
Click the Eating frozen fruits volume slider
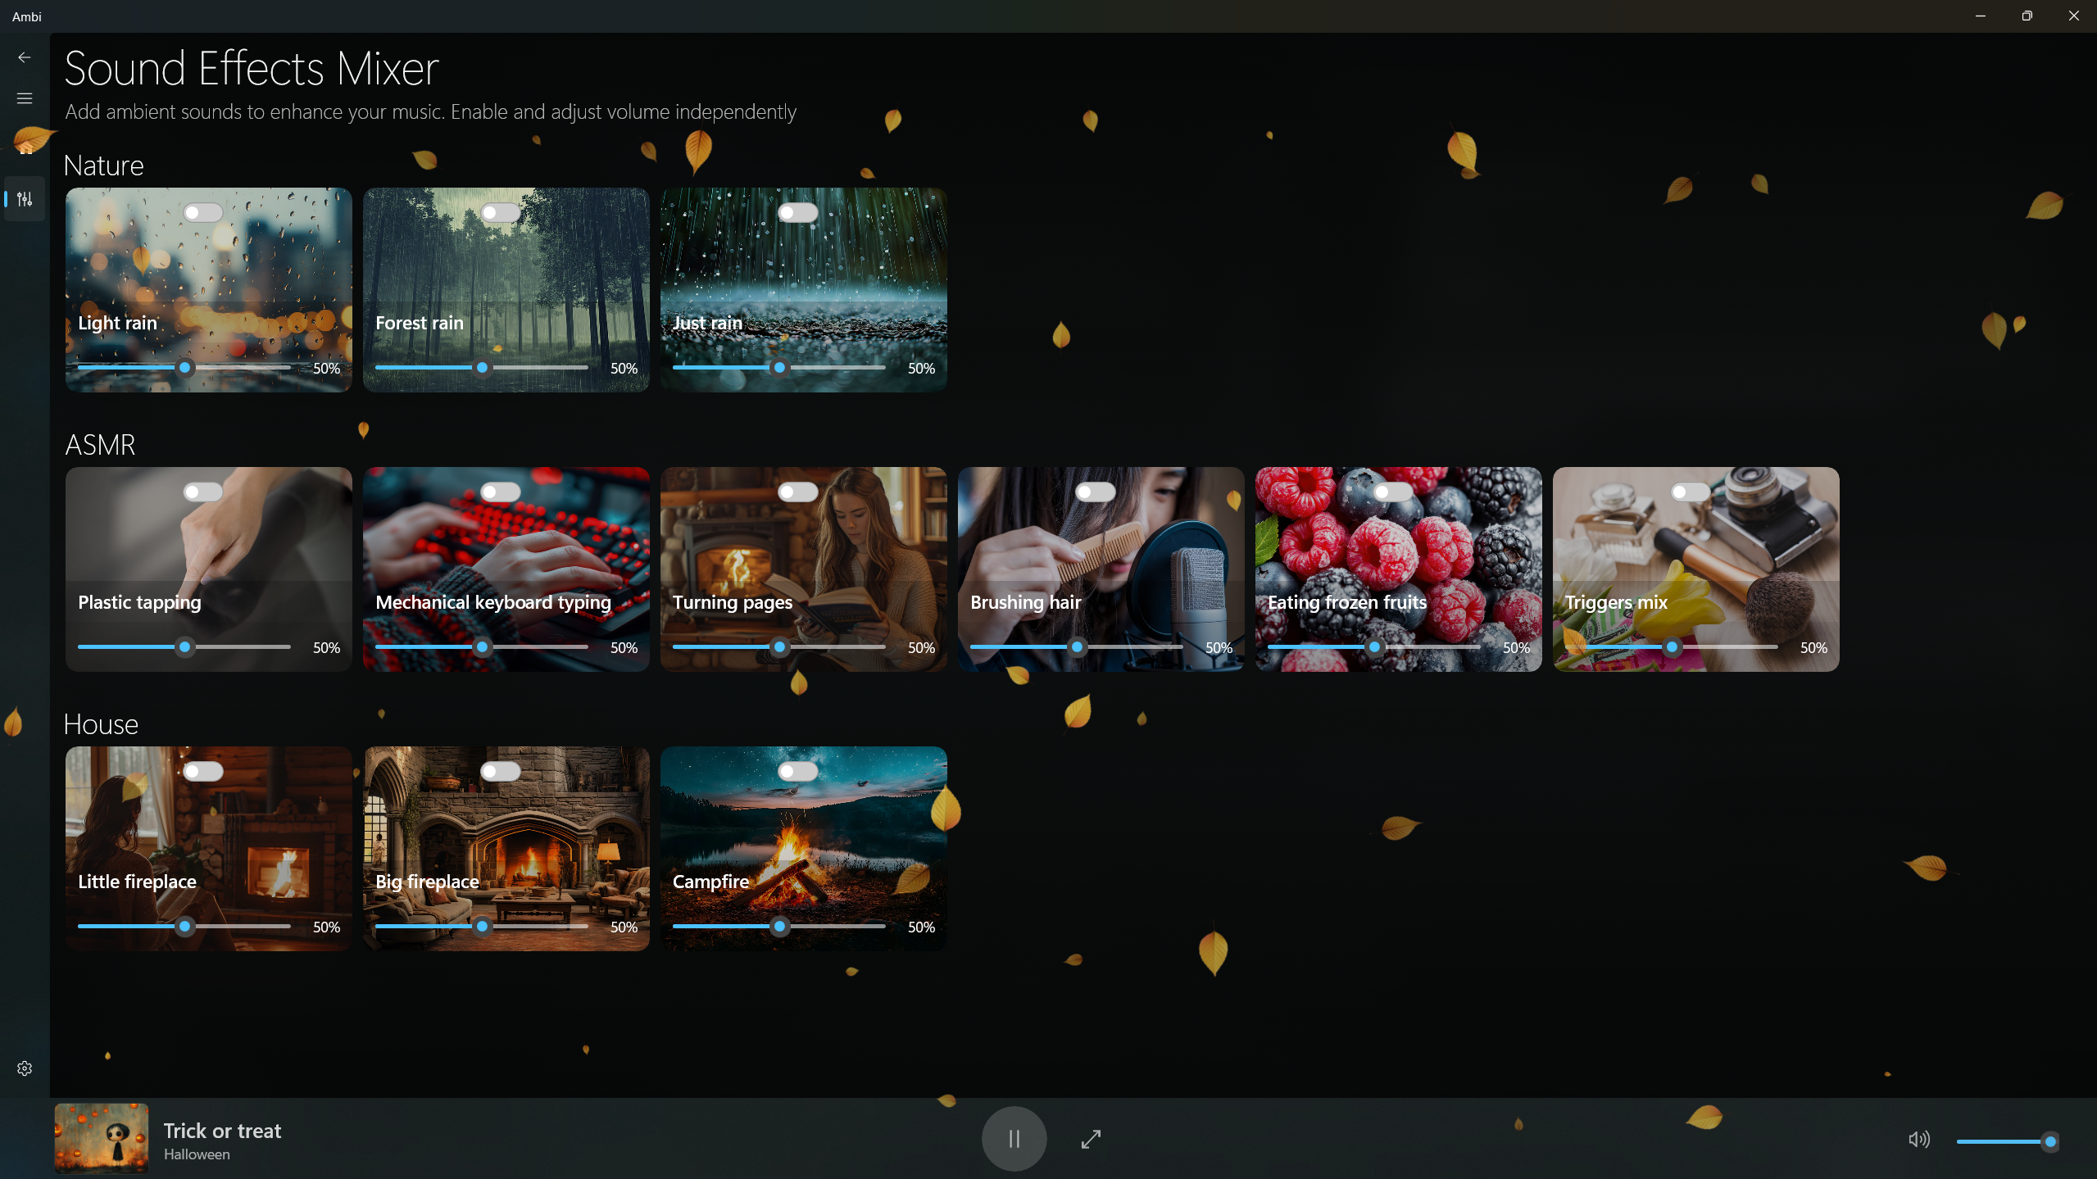[x=1373, y=646]
